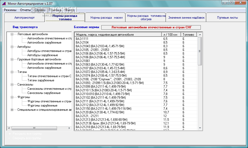This screenshot has height=148, width=248.
Task: Select ВАЗ-2121, -21211 row
Action: tap(136, 116)
